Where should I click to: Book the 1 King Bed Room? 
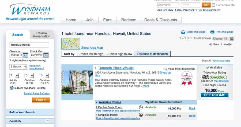tap(192, 116)
